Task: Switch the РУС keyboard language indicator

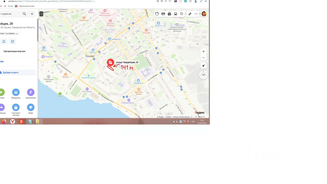Action: [193, 122]
